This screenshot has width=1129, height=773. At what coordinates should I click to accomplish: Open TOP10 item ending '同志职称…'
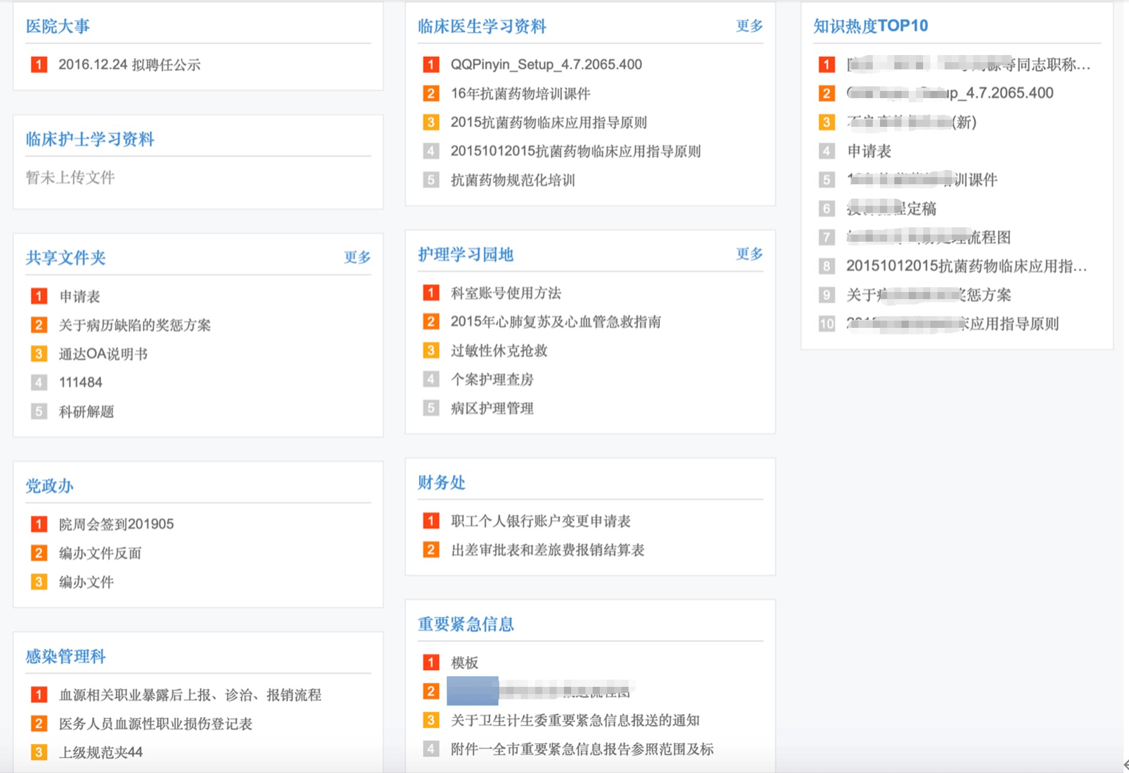pyautogui.click(x=968, y=64)
